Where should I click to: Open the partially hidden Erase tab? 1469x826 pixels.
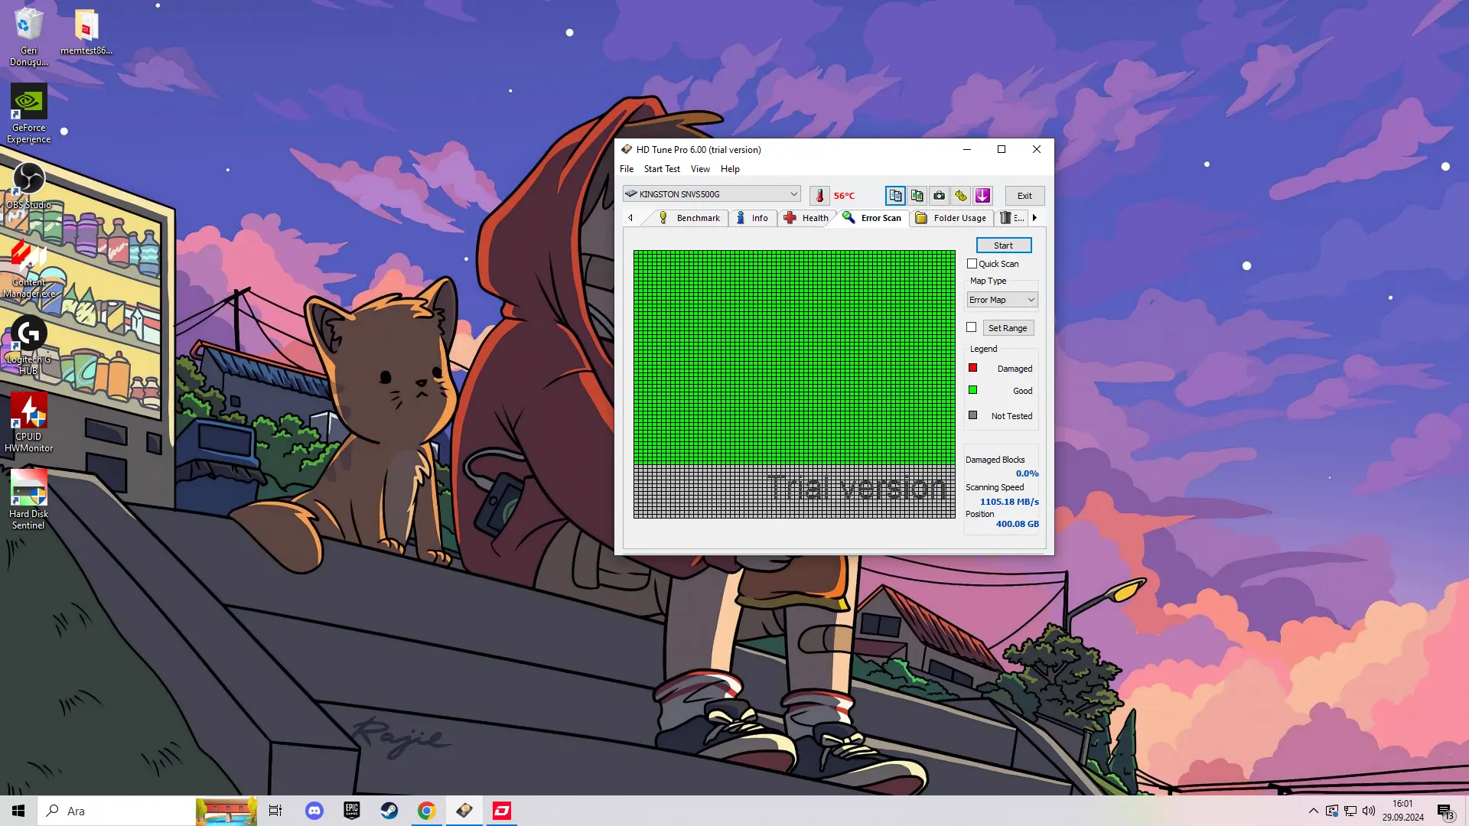point(1011,218)
